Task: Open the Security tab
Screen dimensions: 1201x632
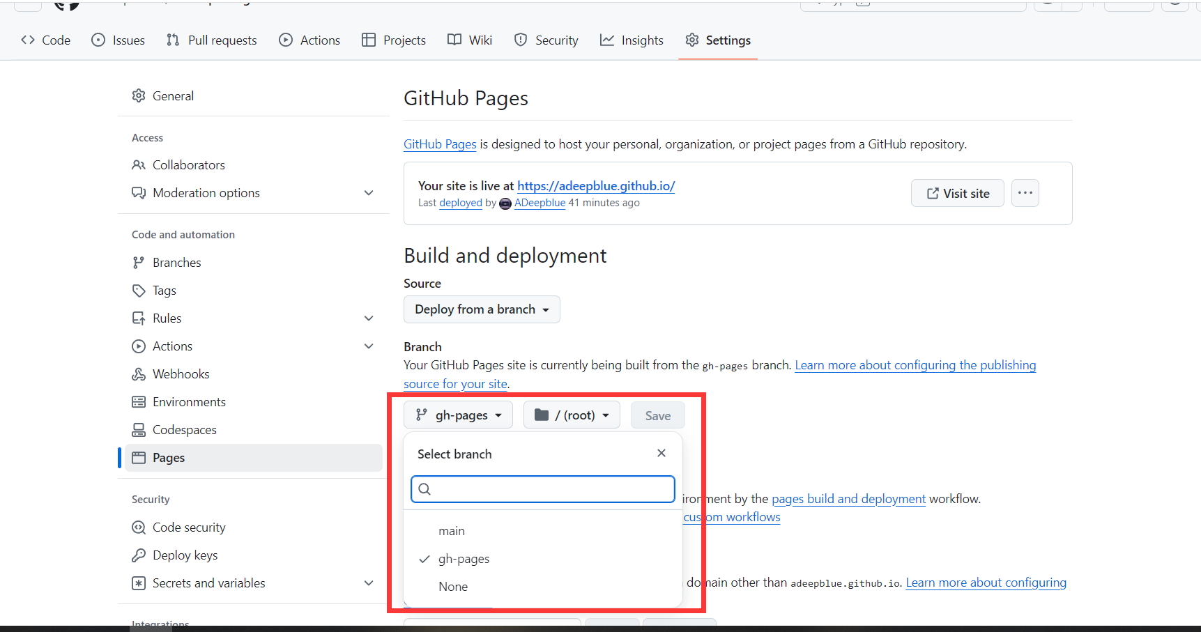Action: [546, 40]
